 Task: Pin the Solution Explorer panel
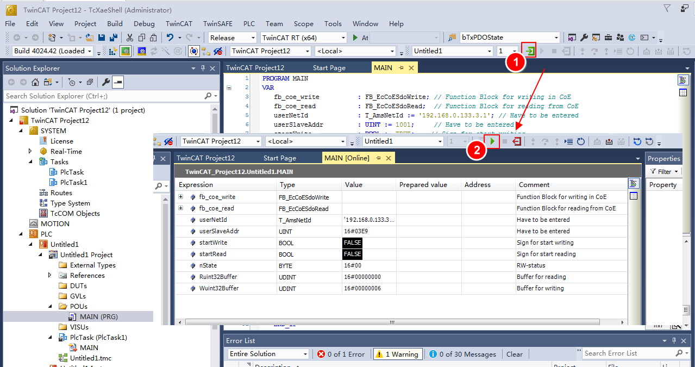click(203, 68)
